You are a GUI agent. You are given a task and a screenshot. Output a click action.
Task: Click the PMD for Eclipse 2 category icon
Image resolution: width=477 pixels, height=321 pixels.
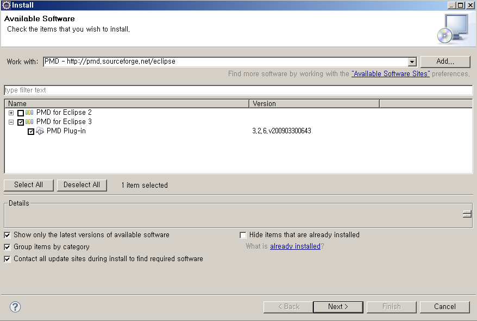coord(29,113)
